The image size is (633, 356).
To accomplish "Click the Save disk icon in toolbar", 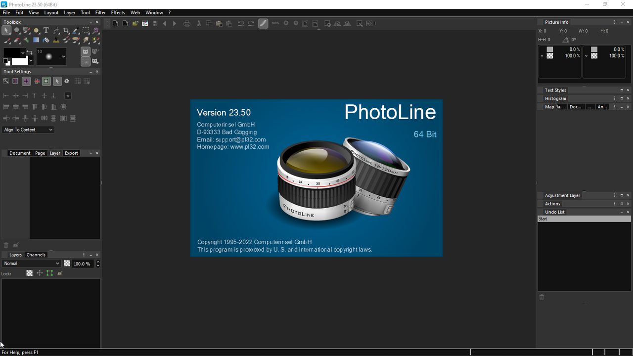I will point(155,23).
